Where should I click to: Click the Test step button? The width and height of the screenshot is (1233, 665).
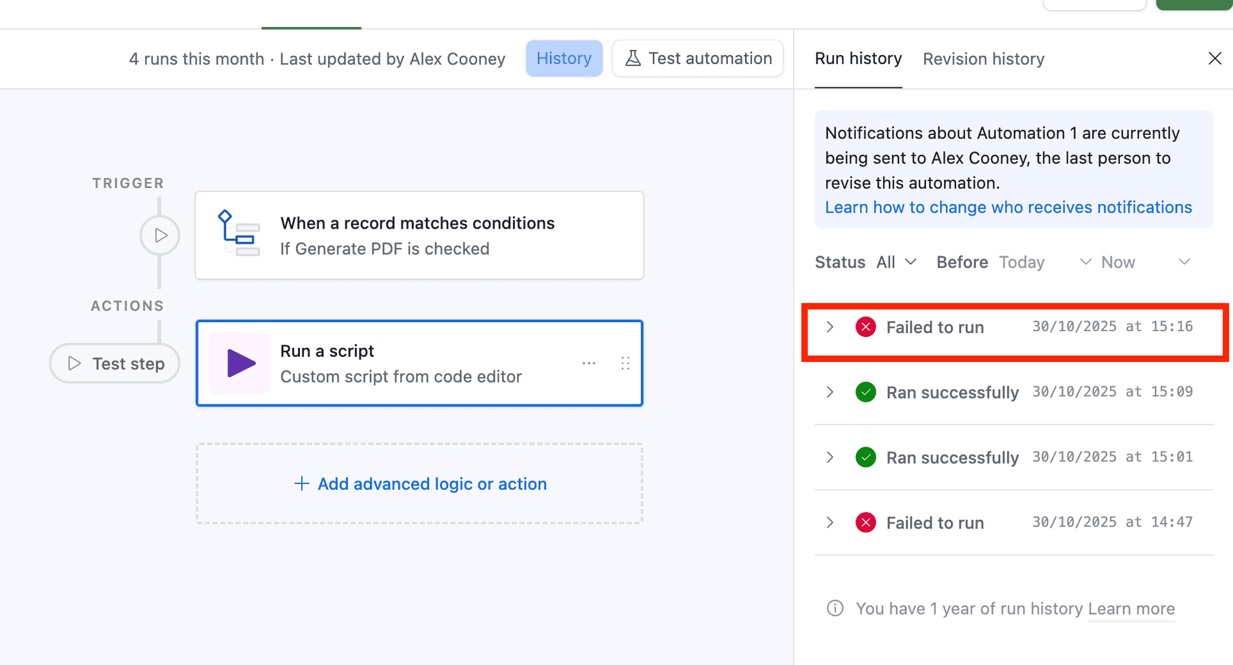[114, 363]
